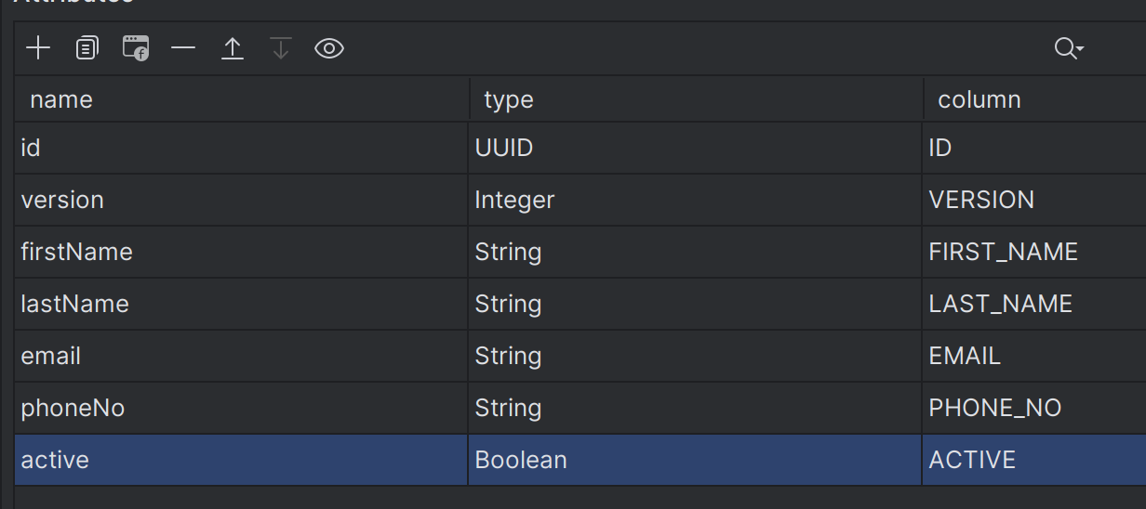Select the id attribute row

click(x=580, y=148)
